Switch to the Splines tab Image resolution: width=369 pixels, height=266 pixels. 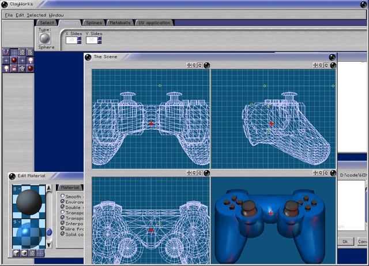pyautogui.click(x=94, y=23)
